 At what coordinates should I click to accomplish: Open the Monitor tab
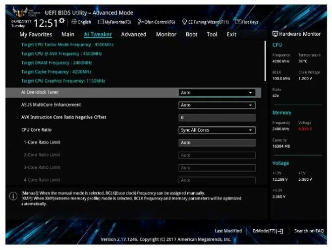(166, 34)
